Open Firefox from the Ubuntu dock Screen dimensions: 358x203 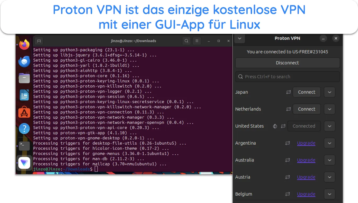click(24, 44)
